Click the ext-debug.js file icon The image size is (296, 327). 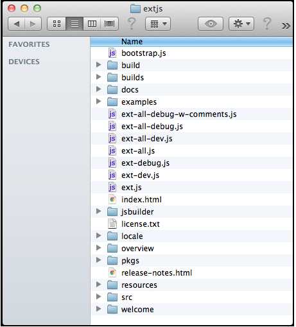[112, 163]
